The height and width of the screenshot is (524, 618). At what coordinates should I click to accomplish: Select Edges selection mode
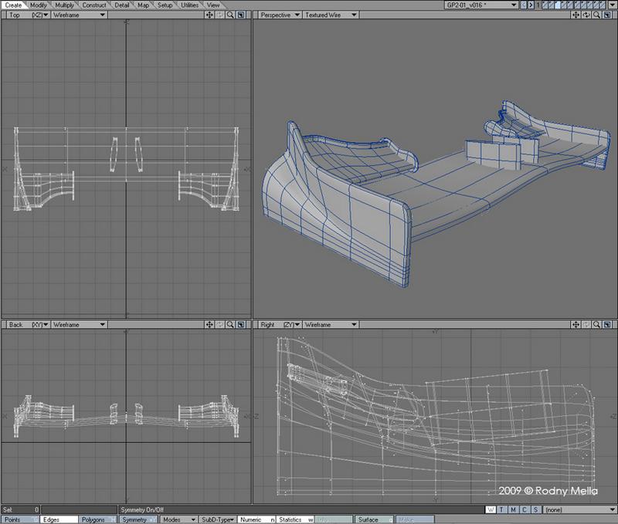[x=53, y=520]
